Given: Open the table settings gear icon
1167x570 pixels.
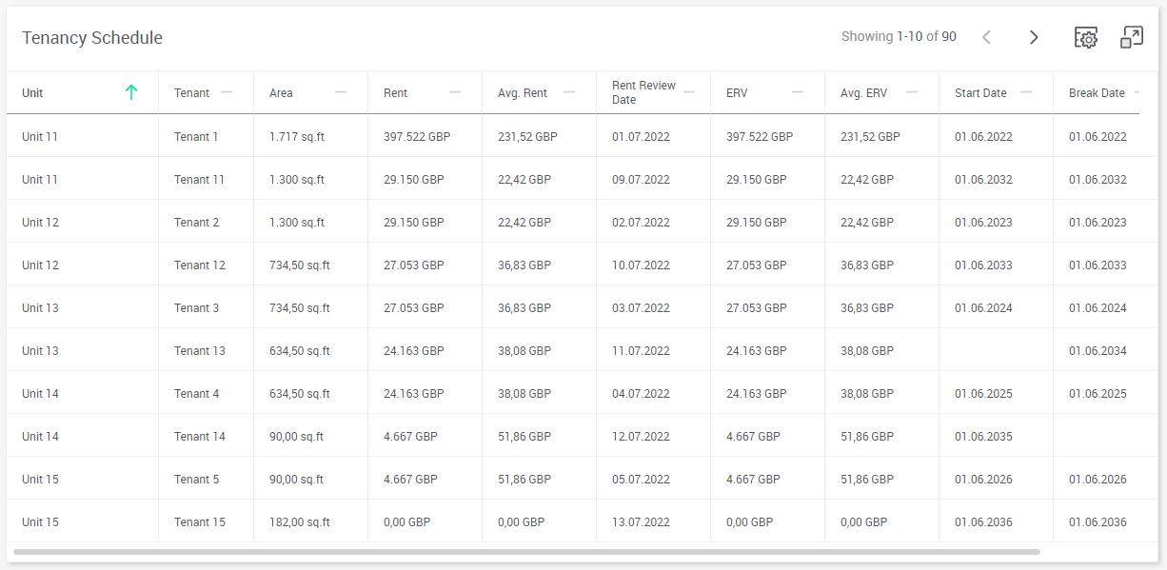Looking at the screenshot, I should click(x=1085, y=37).
